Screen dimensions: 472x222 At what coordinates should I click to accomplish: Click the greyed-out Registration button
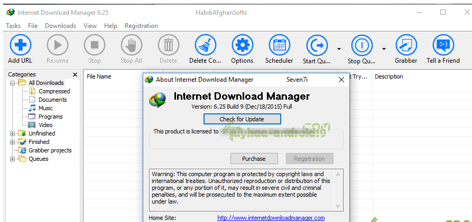pos(309,159)
